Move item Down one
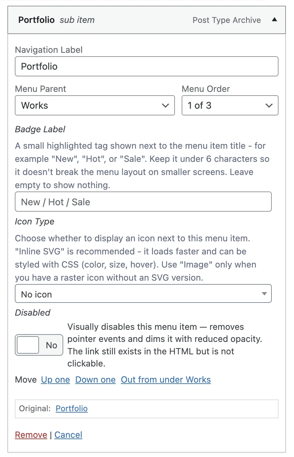This screenshot has height=457, width=294. (96, 380)
